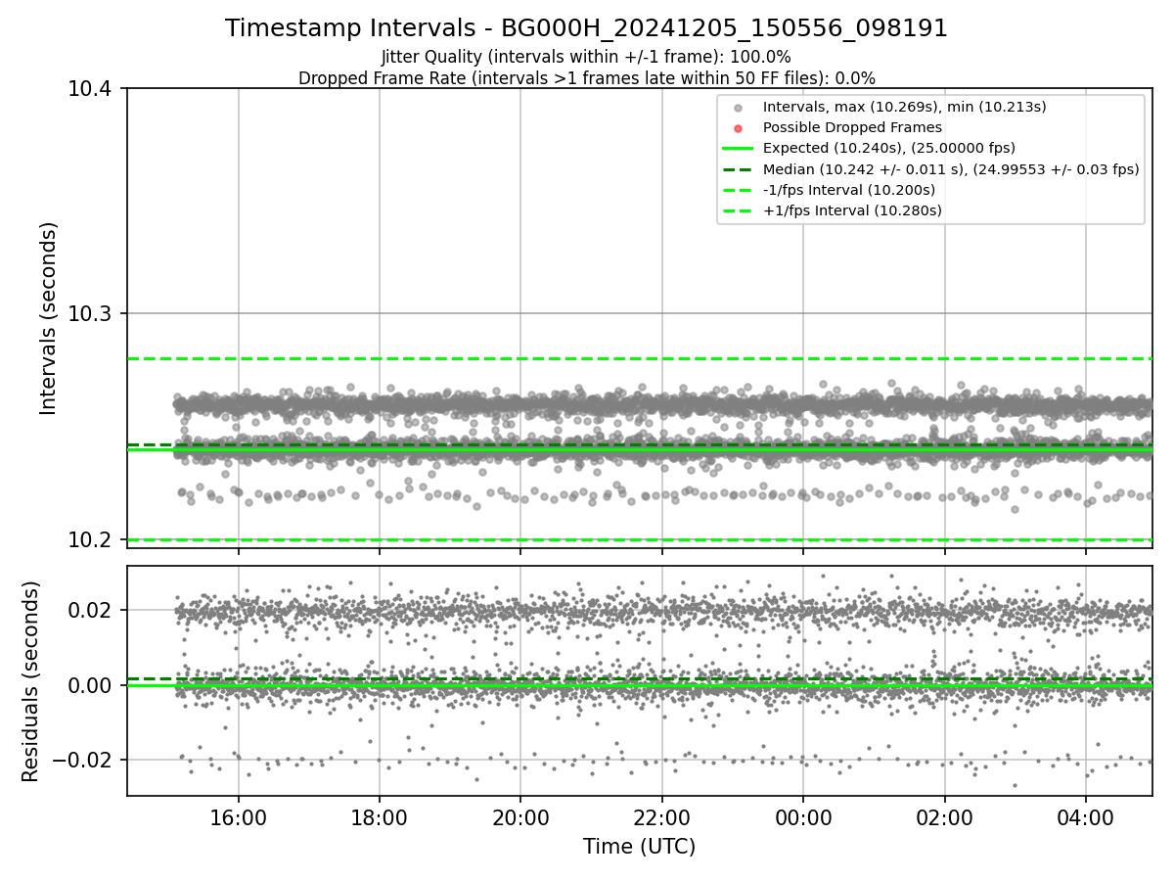Viewport: 1174px width, 881px height.
Task: Click the 'Time (UTC)' x-axis label
Action: point(639,847)
